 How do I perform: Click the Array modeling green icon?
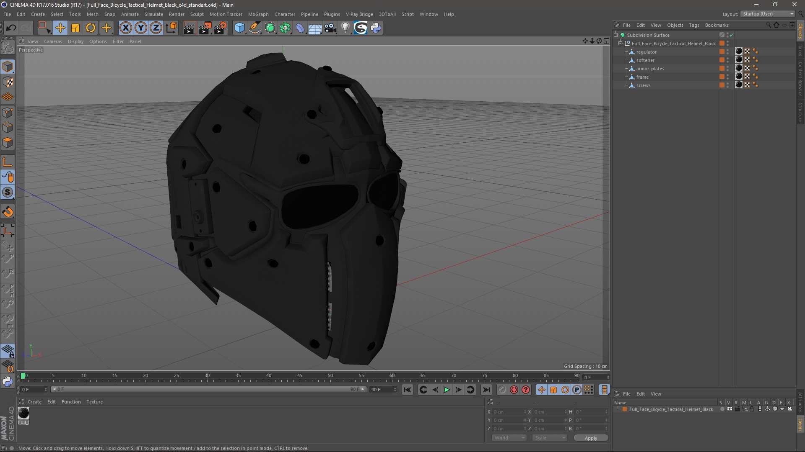[286, 28]
